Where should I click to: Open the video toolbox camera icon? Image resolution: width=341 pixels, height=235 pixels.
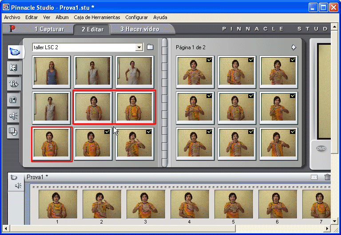click(x=13, y=177)
